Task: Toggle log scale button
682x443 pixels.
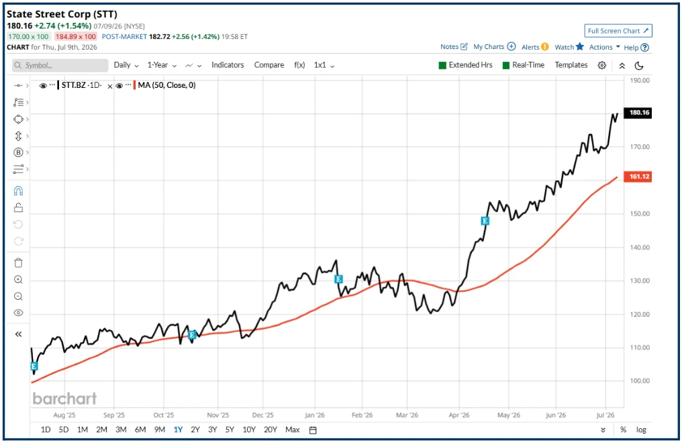Action: pos(641,430)
